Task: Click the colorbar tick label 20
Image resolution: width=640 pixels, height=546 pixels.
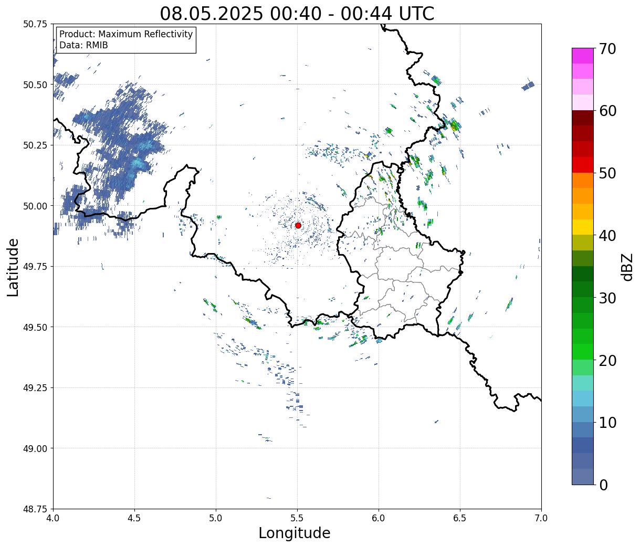Action: pos(607,360)
